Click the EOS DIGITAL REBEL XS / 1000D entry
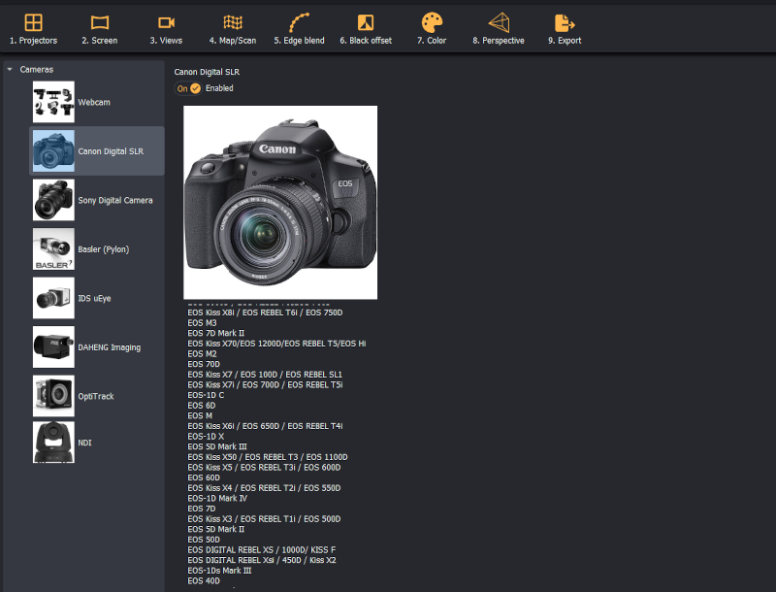This screenshot has height=592, width=776. point(261,550)
